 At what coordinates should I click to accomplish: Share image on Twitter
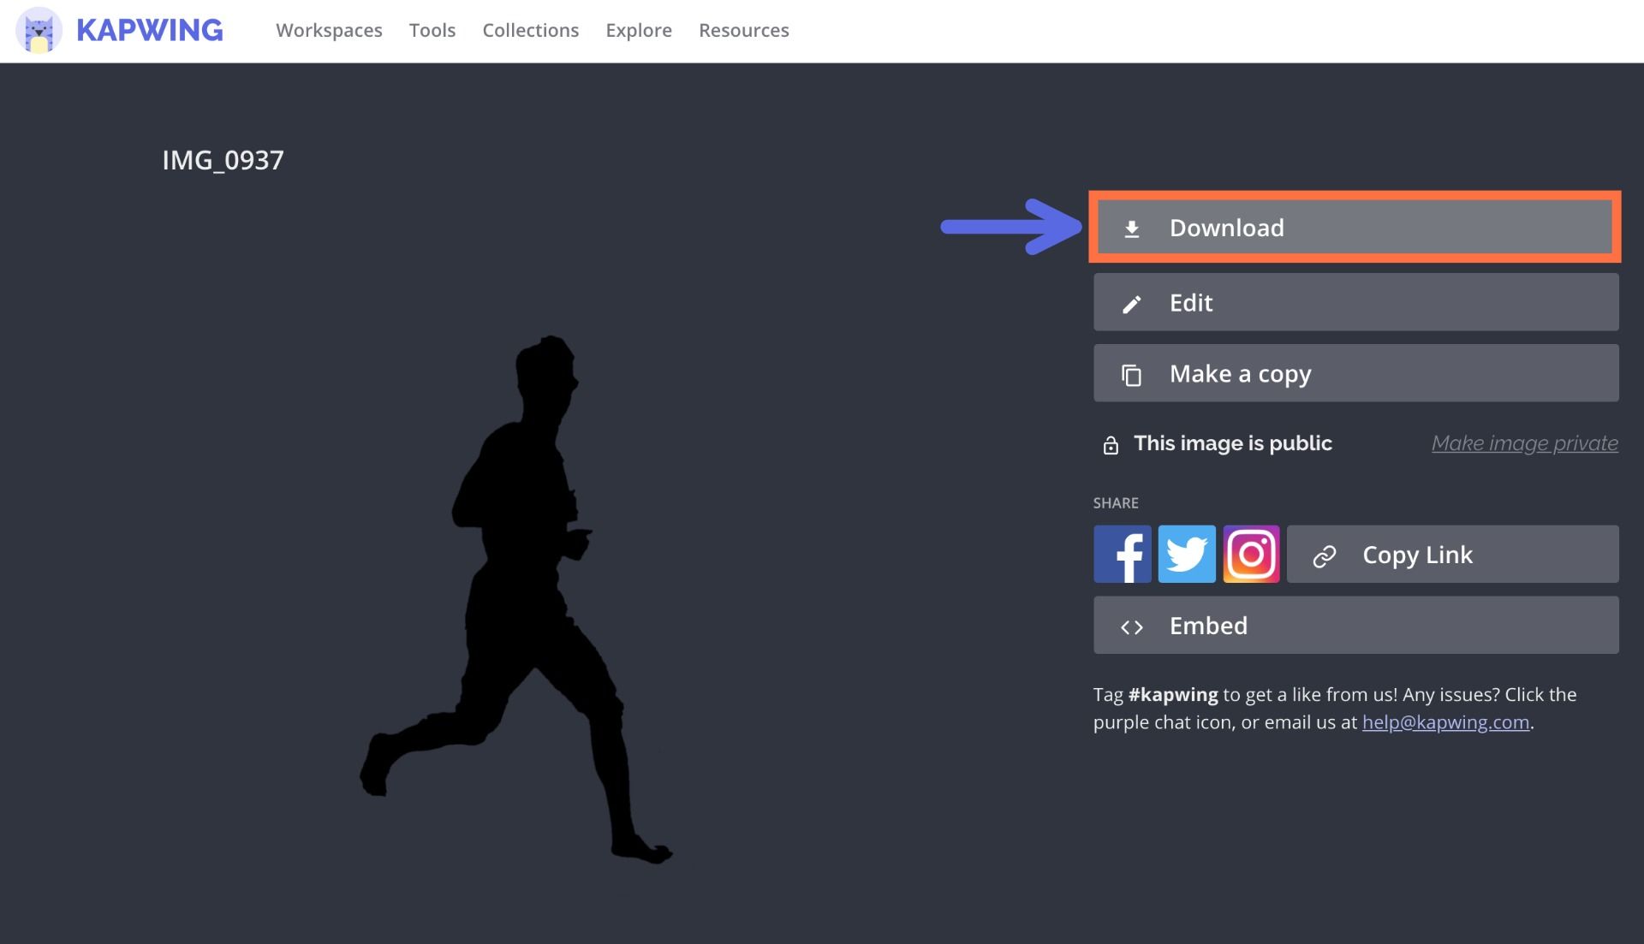click(1187, 554)
